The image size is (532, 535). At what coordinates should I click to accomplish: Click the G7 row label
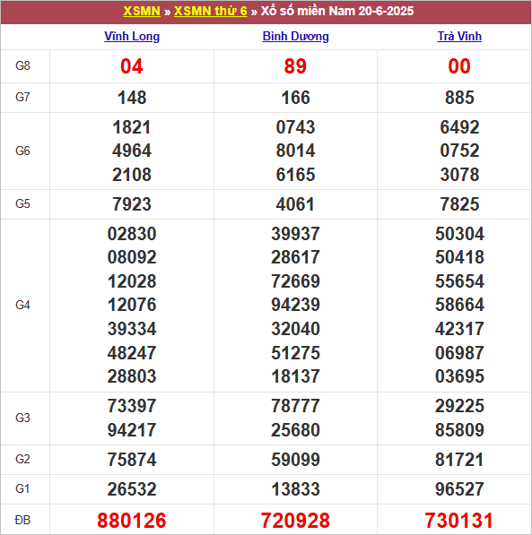tap(23, 98)
